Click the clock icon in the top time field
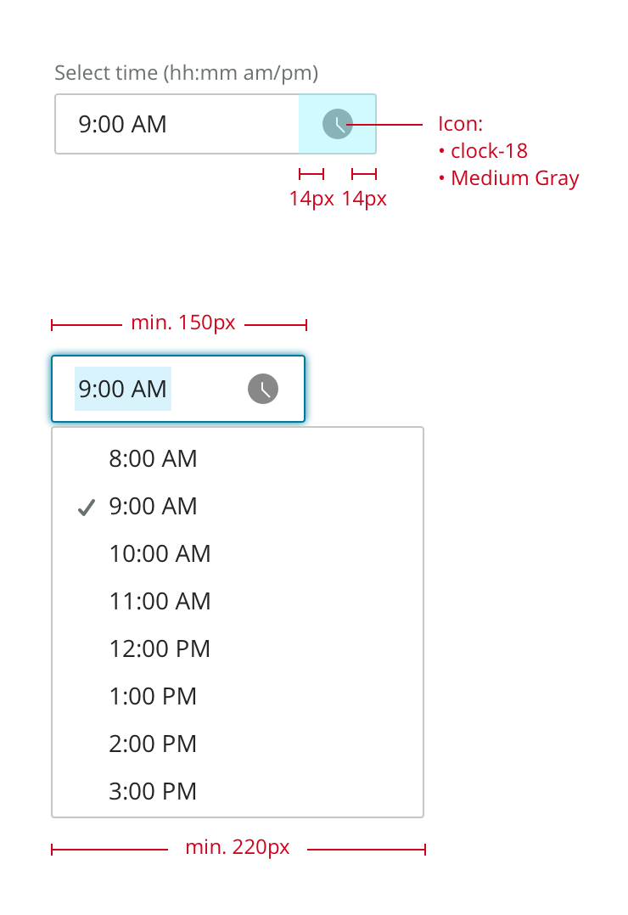The width and height of the screenshot is (628, 915). tap(338, 124)
